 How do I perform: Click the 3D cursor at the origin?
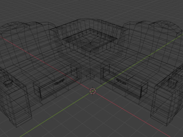pos(93,91)
